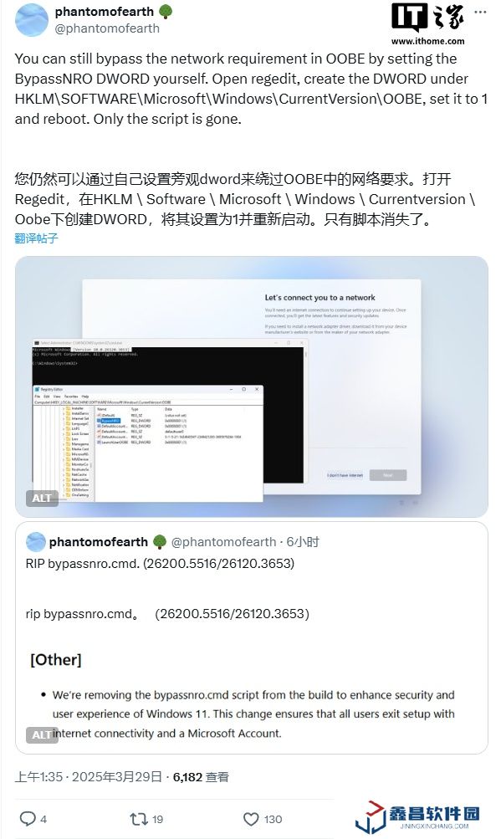Click post timestamp 上午1:35 · 2025年3月29日
The image size is (501, 839).
pos(89,776)
